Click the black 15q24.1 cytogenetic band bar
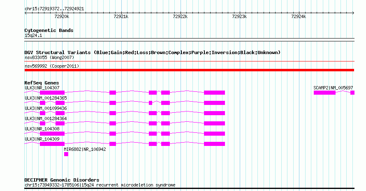 click(x=189, y=40)
